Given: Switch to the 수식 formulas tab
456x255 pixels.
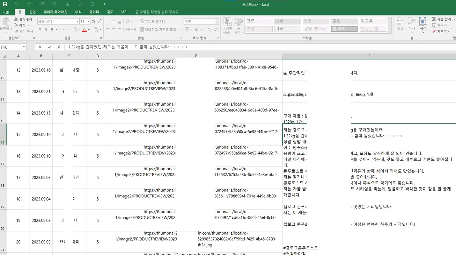Looking at the screenshot, I should [x=78, y=12].
